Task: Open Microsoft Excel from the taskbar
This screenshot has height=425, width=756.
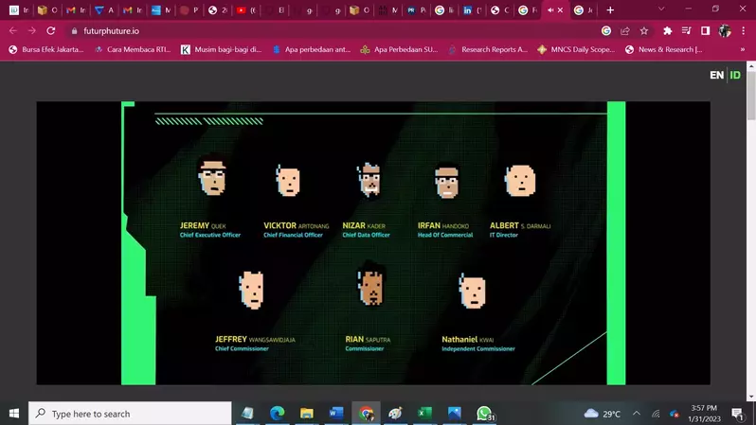Action: pos(424,414)
